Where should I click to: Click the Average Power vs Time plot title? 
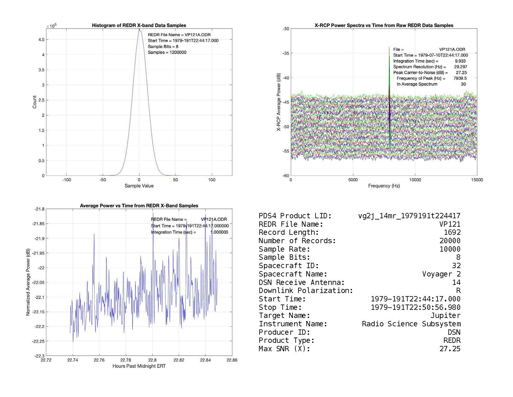[139, 206]
